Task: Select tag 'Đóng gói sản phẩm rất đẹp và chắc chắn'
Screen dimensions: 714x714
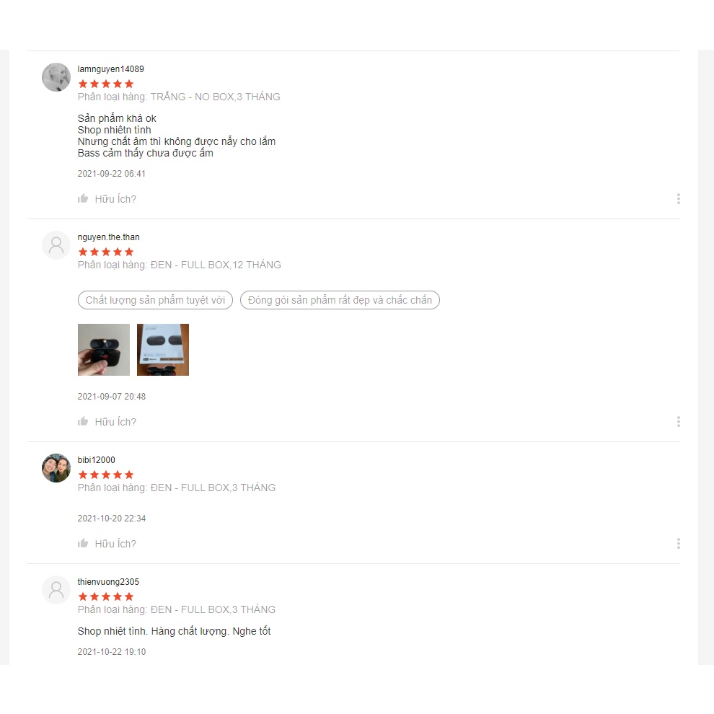Action: [x=340, y=300]
